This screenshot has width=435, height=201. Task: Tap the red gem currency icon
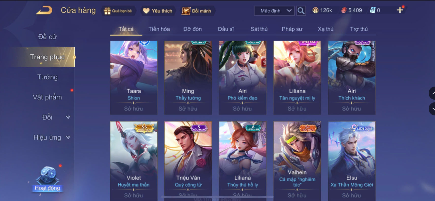344,10
